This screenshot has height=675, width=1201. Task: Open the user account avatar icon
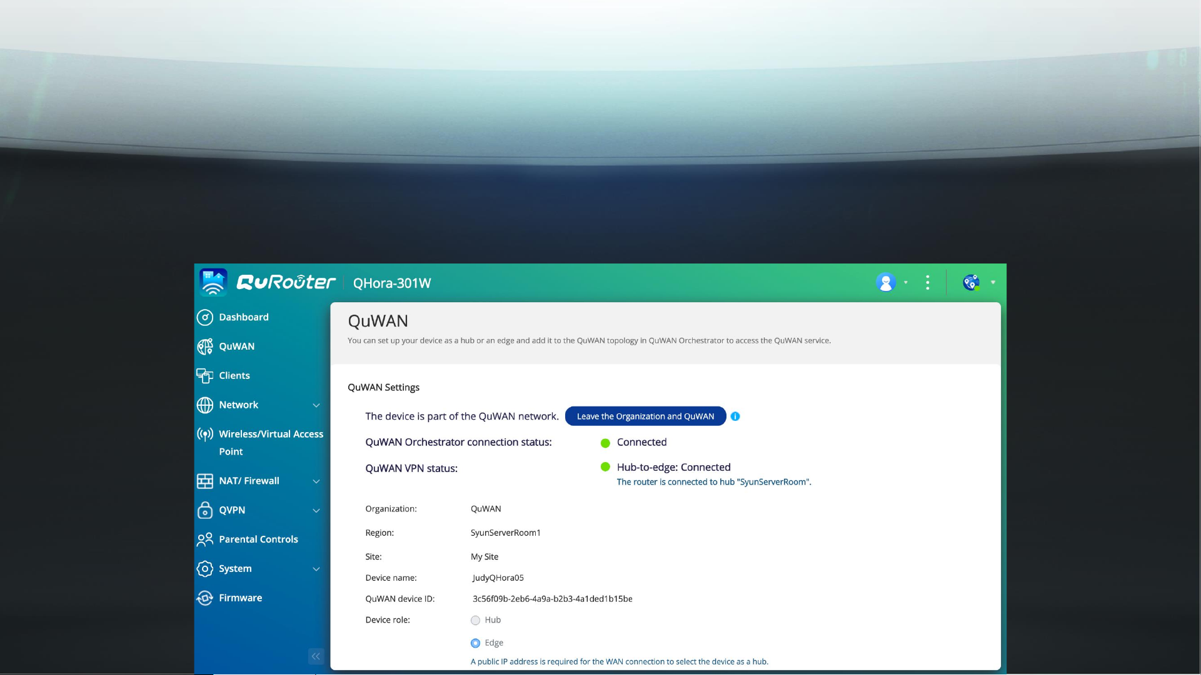pyautogui.click(x=886, y=282)
